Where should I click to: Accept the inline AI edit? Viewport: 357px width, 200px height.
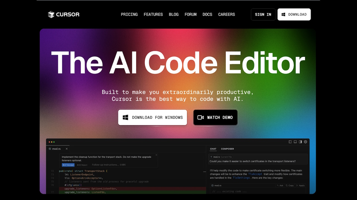[x=68, y=165]
